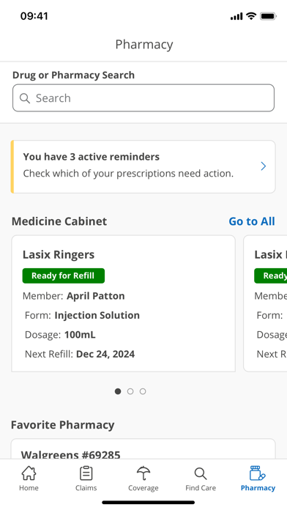This screenshot has width=287, height=510.
Task: Tap the Wi-Fi status icon
Action: [251, 16]
